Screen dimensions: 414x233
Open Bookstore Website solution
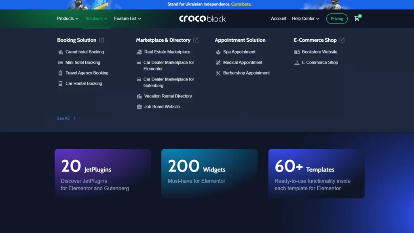point(319,52)
